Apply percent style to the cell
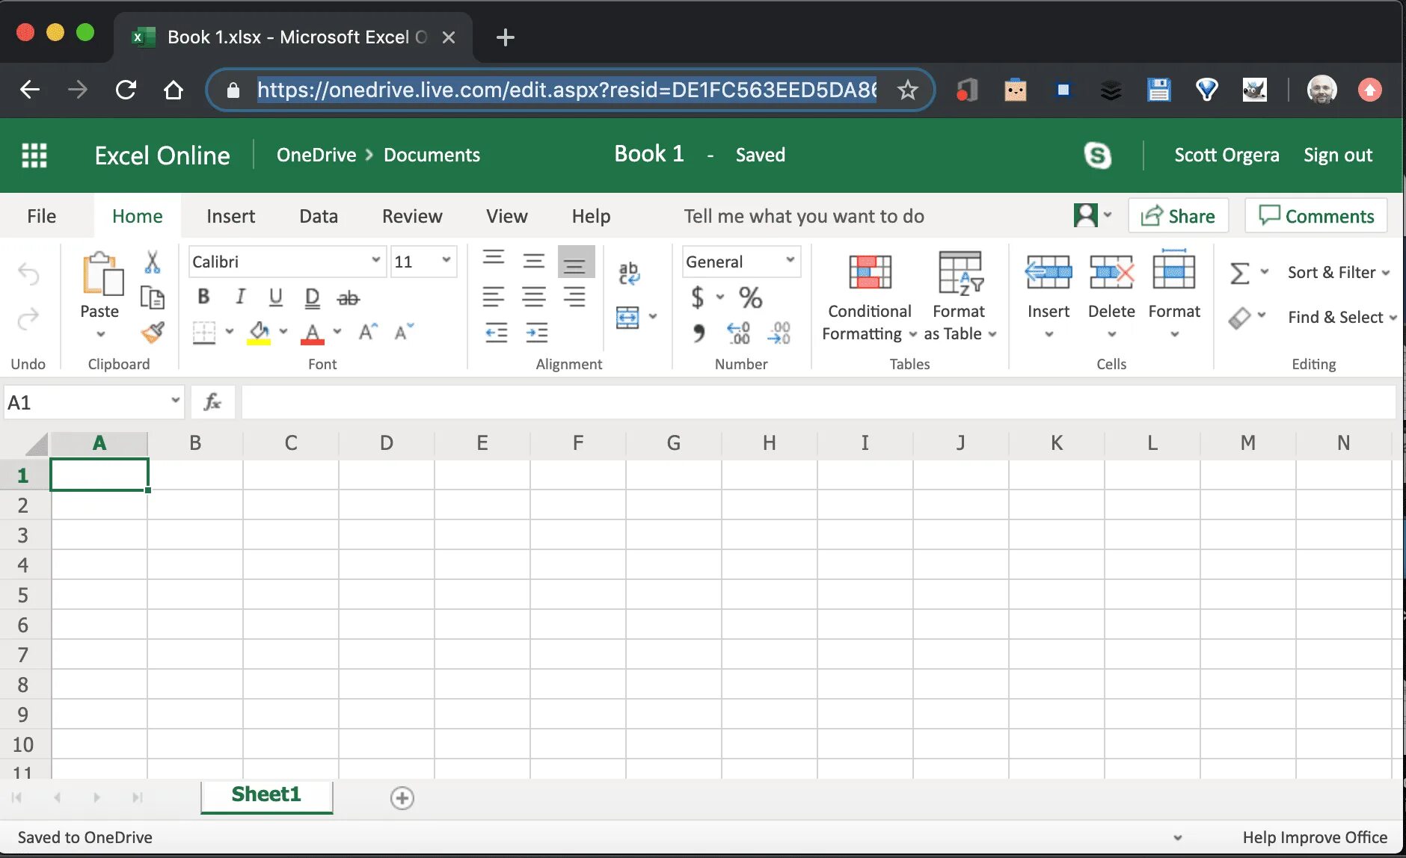Screen dimensions: 1406x858 tap(750, 297)
